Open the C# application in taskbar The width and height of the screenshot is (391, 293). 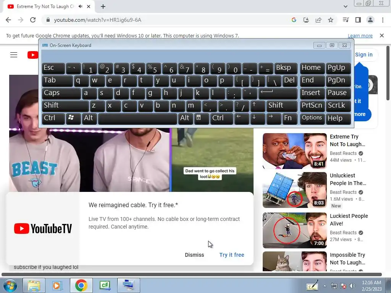[105, 285]
